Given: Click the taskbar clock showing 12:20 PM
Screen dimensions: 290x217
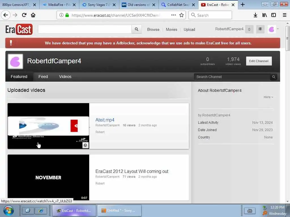Looking at the screenshot, I should click(277, 207).
